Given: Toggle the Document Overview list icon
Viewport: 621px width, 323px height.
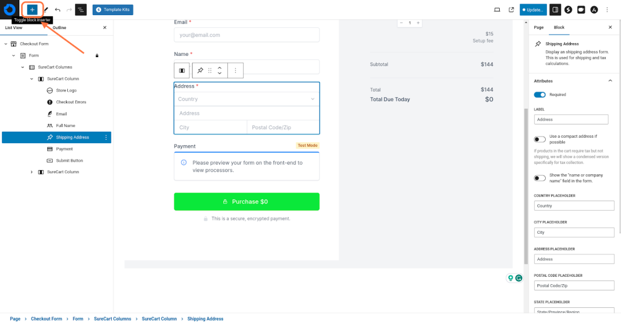Looking at the screenshot, I should [81, 10].
